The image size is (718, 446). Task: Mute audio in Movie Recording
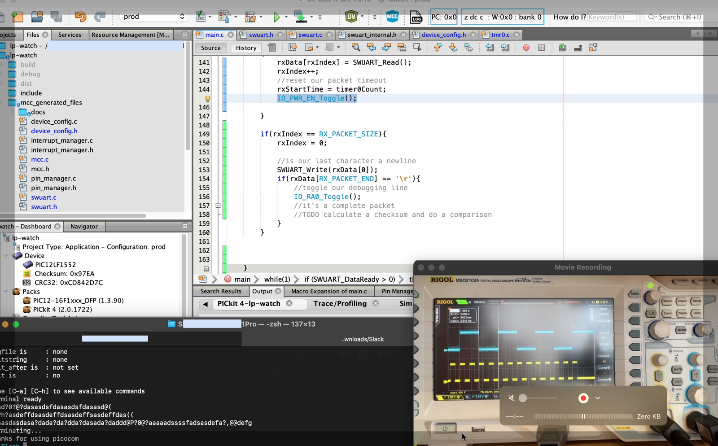coord(512,398)
